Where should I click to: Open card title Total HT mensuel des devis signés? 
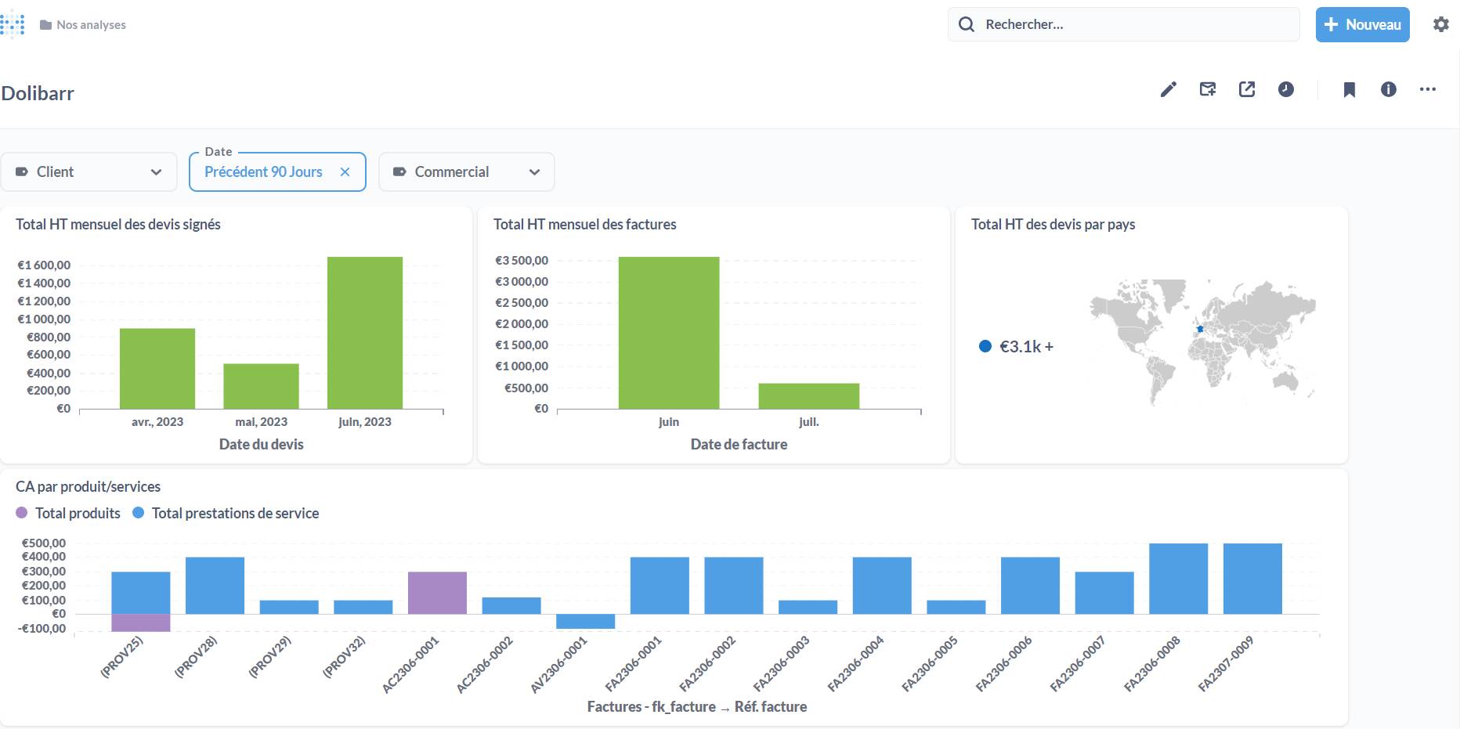click(118, 225)
